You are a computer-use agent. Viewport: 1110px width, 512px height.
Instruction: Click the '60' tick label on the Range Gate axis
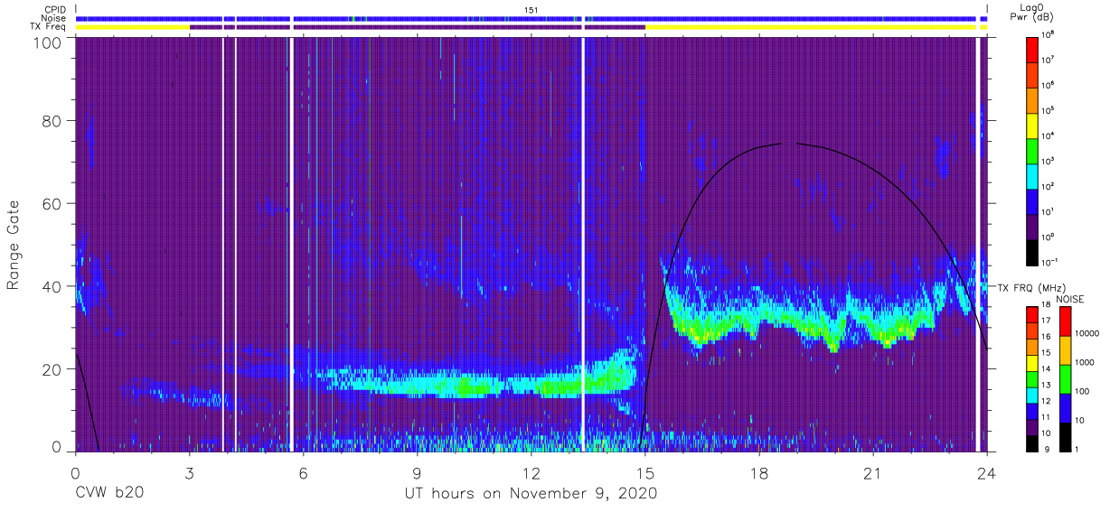coord(52,203)
